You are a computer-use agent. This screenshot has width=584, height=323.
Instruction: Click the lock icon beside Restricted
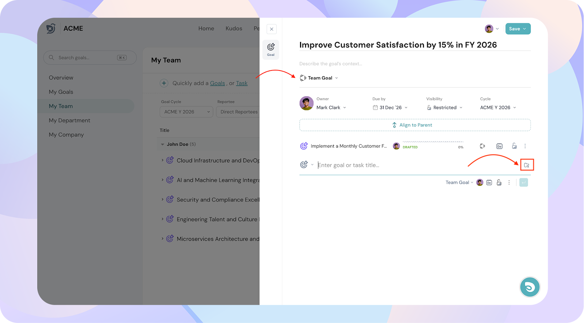[429, 108]
